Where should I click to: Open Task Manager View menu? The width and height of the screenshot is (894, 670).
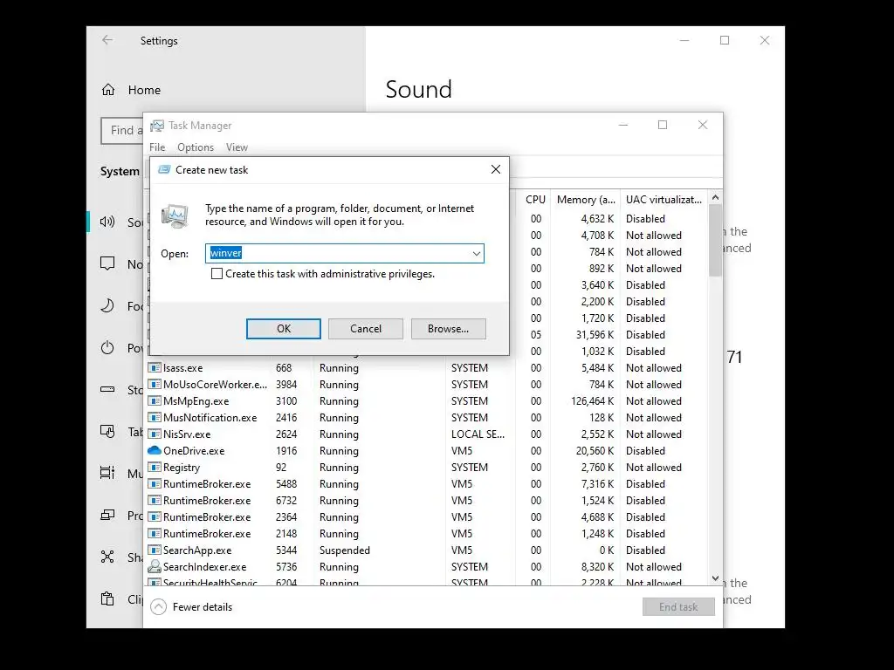(x=237, y=147)
